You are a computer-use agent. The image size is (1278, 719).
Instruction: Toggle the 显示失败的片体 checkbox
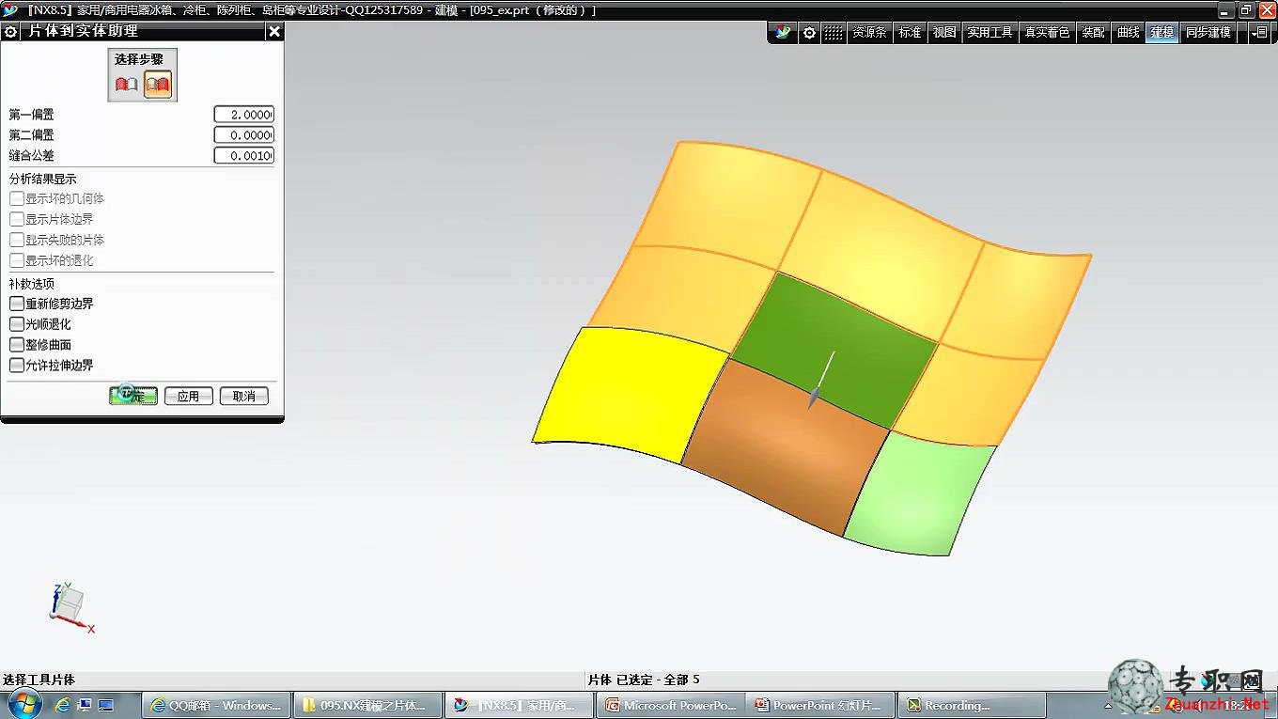point(17,240)
